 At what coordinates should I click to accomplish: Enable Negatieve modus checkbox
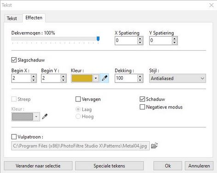click(142, 107)
